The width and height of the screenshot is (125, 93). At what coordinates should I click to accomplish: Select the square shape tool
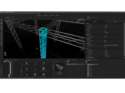tap(1, 36)
